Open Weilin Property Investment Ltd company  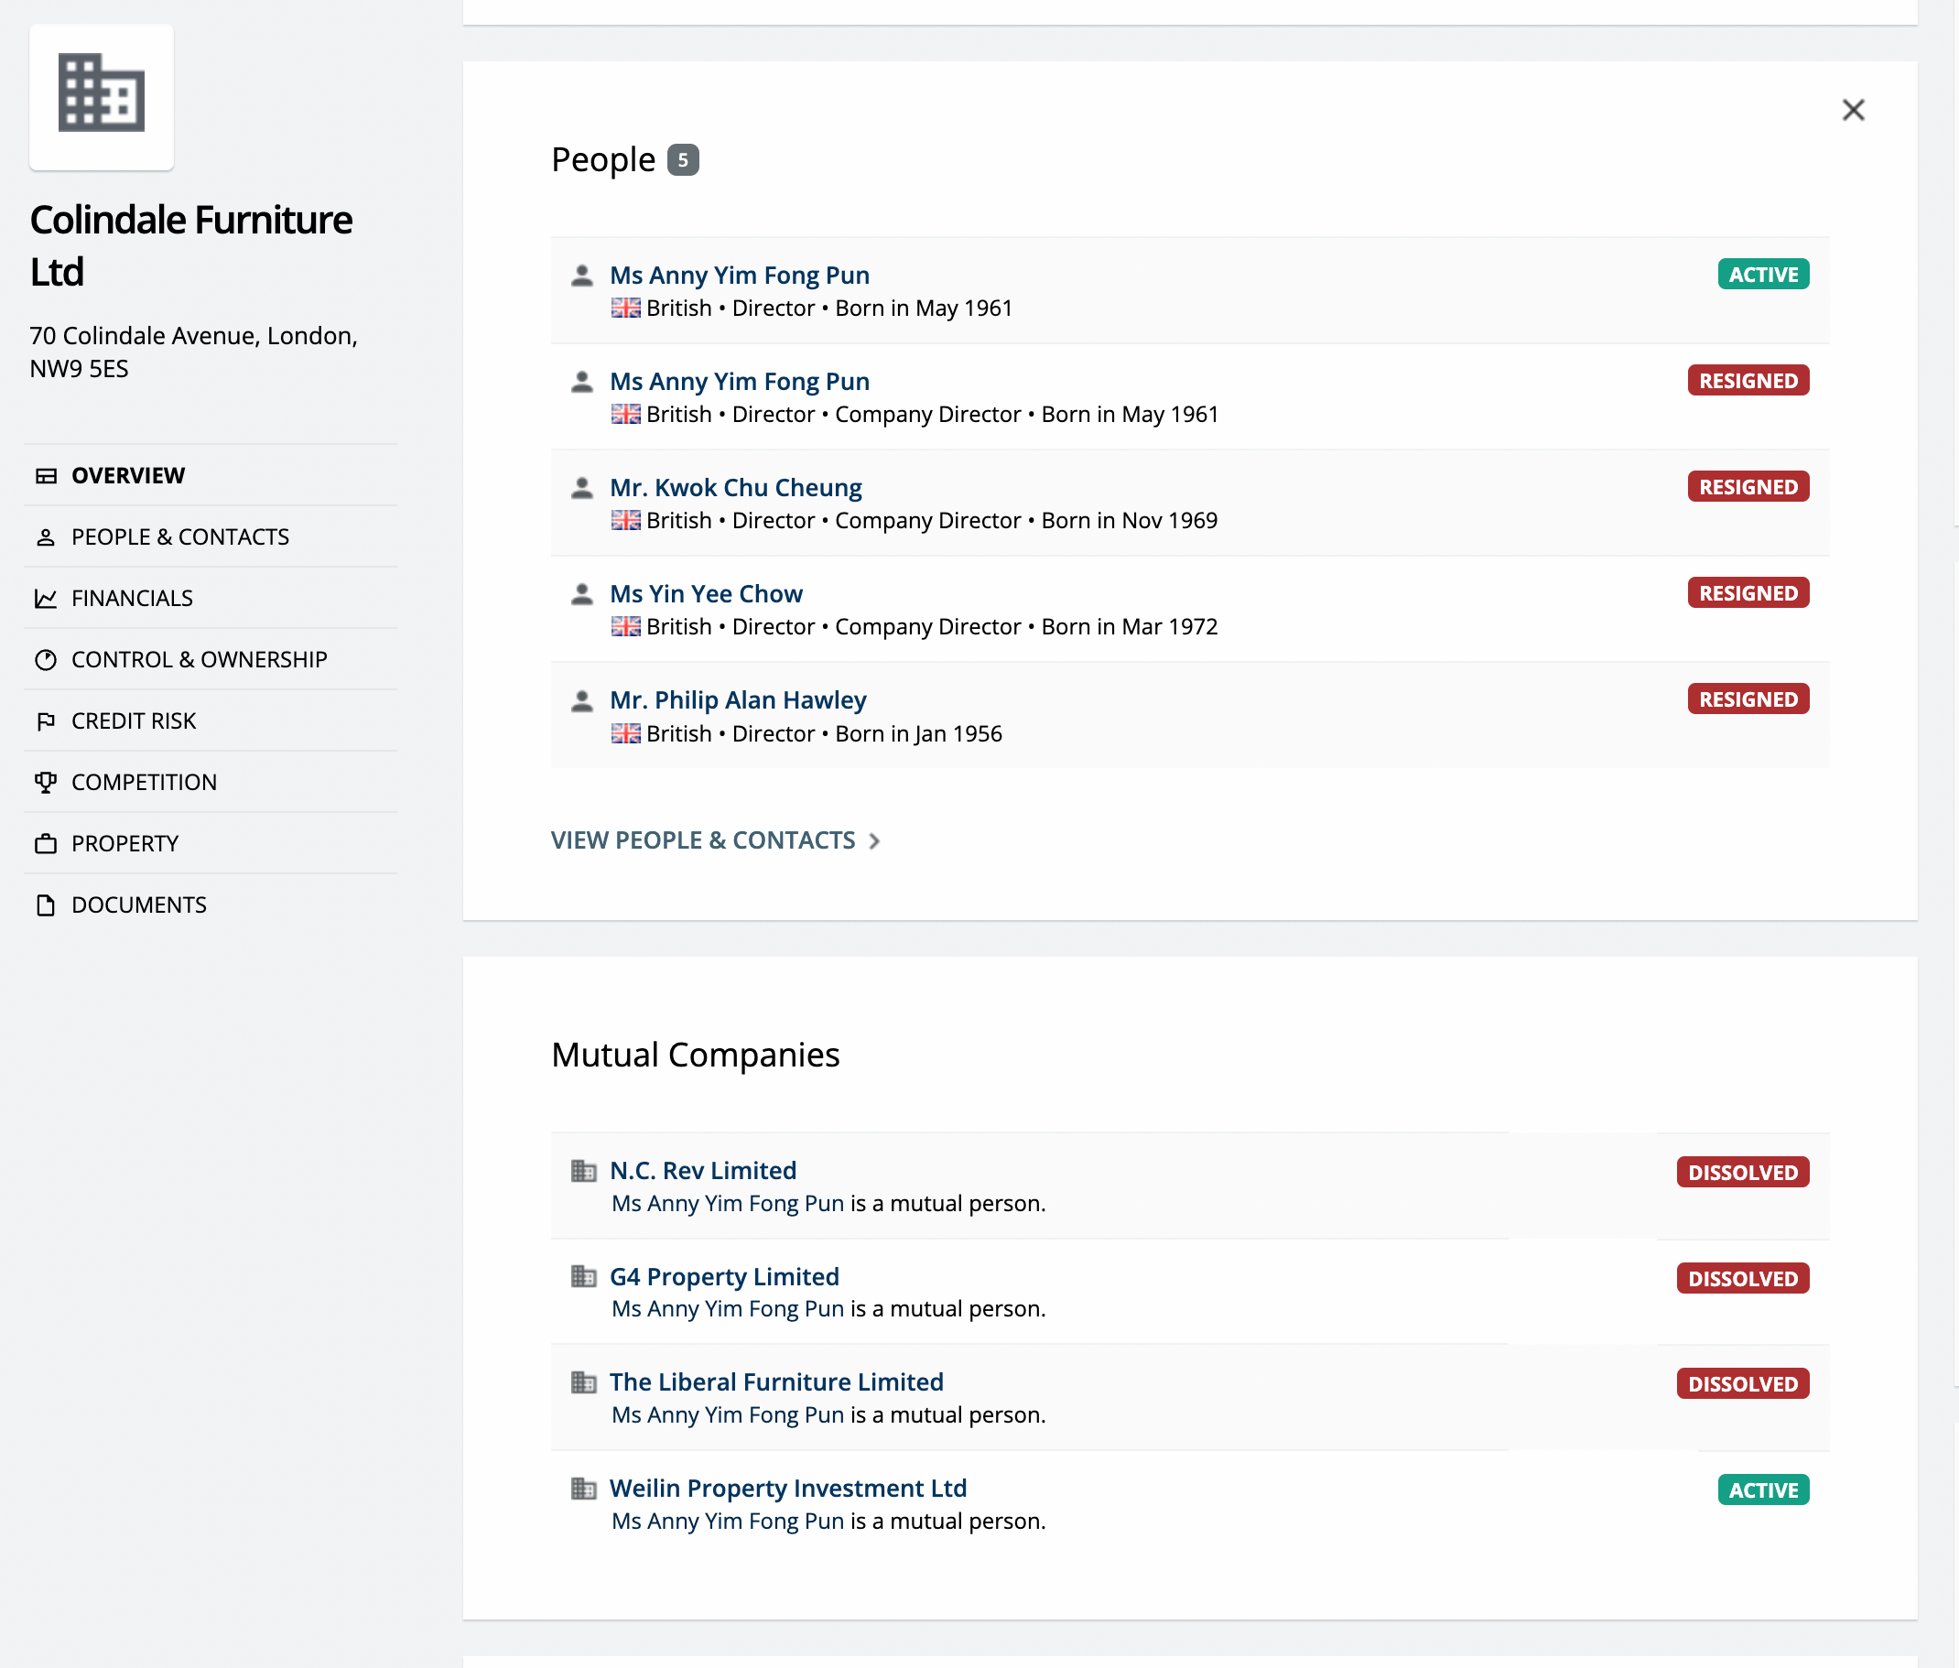(787, 1489)
